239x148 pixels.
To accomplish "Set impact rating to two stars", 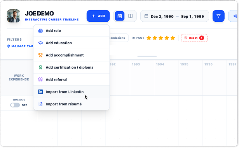I will coord(155,38).
